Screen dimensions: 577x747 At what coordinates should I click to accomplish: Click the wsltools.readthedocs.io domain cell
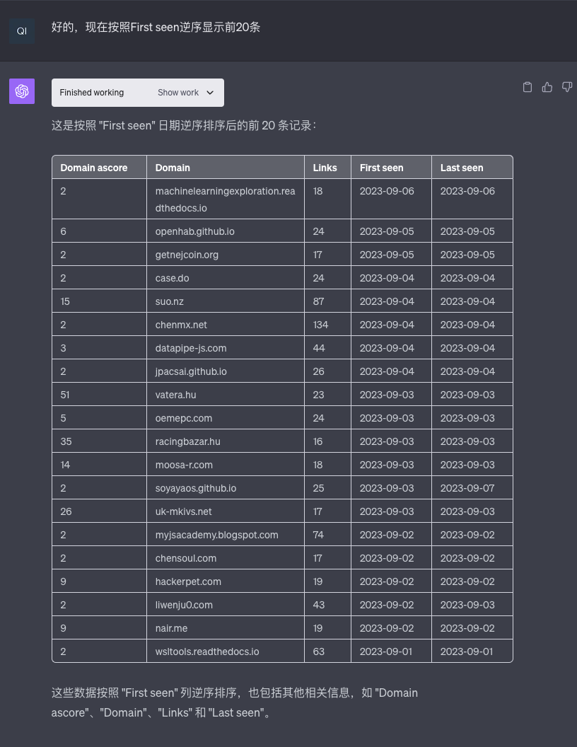pos(207,652)
